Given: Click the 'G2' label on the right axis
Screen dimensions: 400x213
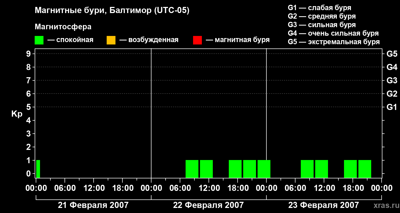Looking at the screenshot, I should pyautogui.click(x=392, y=94).
